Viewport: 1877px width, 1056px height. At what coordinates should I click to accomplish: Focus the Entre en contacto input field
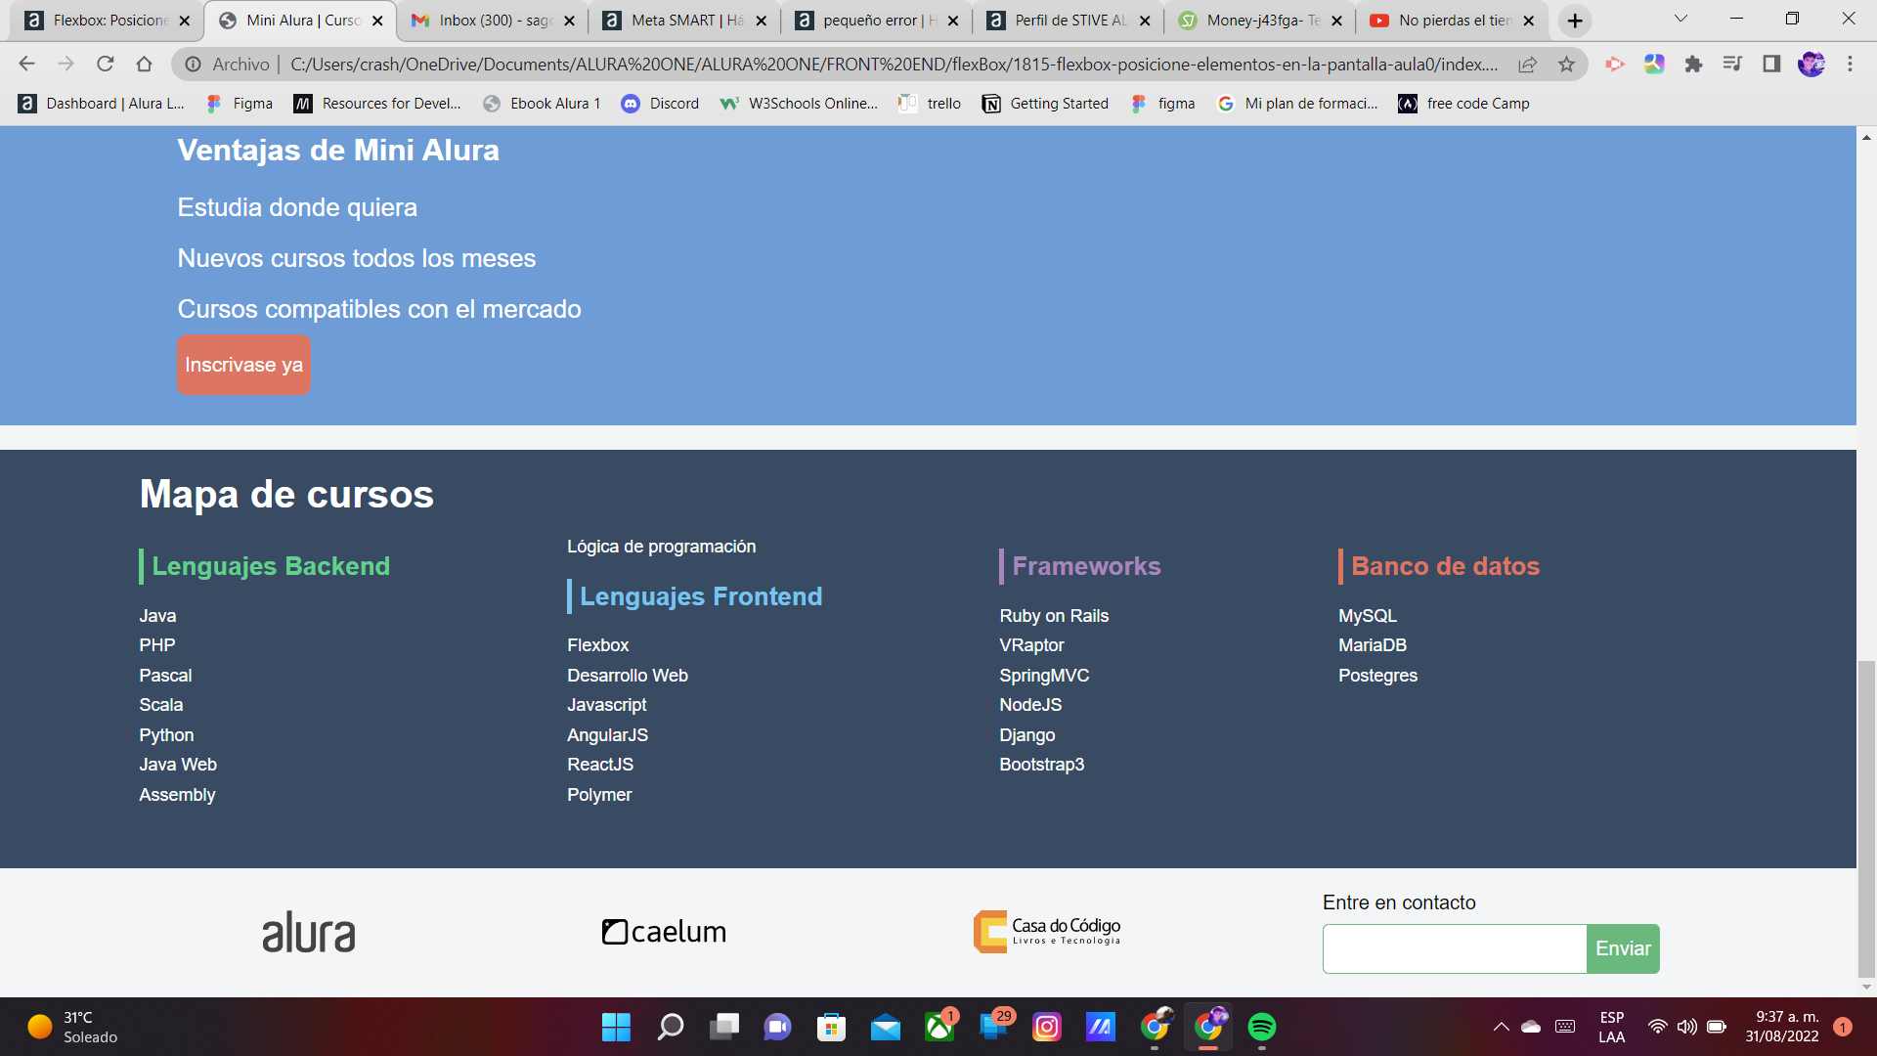[x=1455, y=948]
